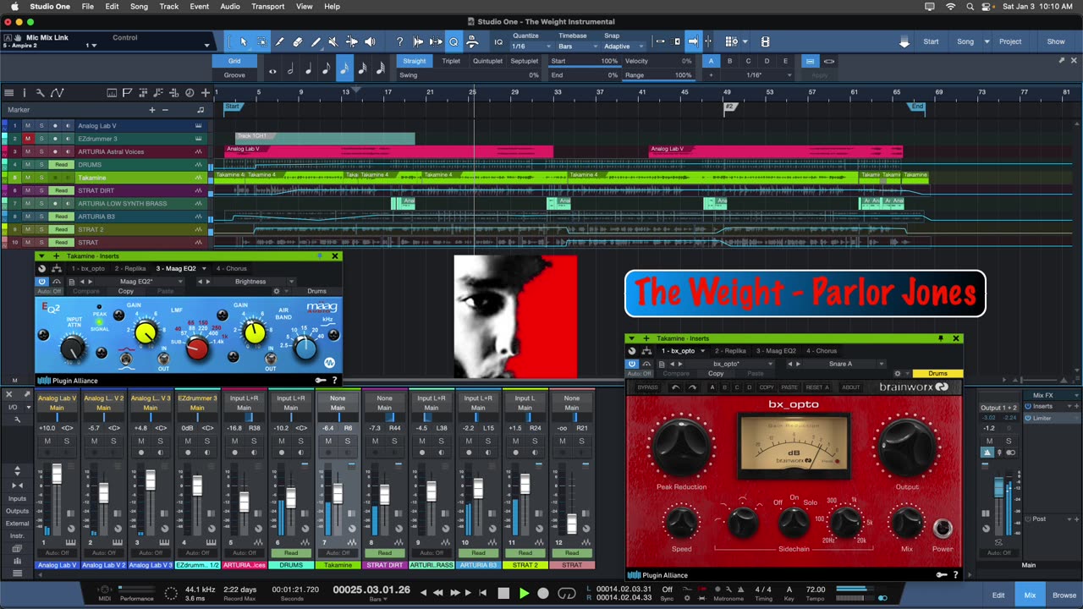Click the bx_opto redo arrow
This screenshot has height=609, width=1083.
(x=692, y=387)
